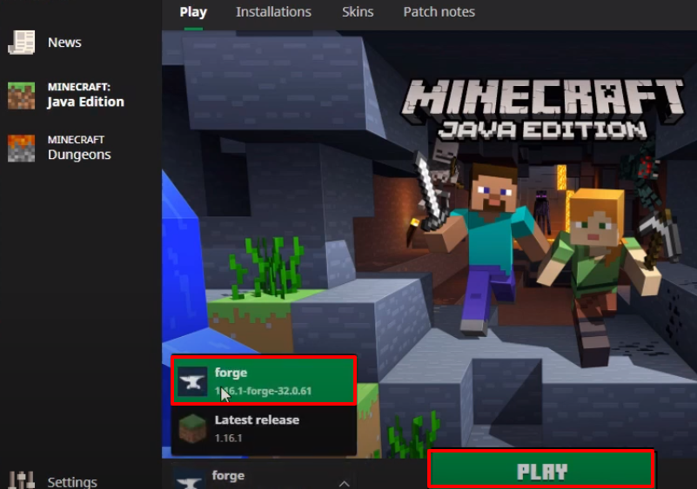This screenshot has height=489, width=697.
Task: Collapse the installation selector chevron
Action: click(x=344, y=483)
